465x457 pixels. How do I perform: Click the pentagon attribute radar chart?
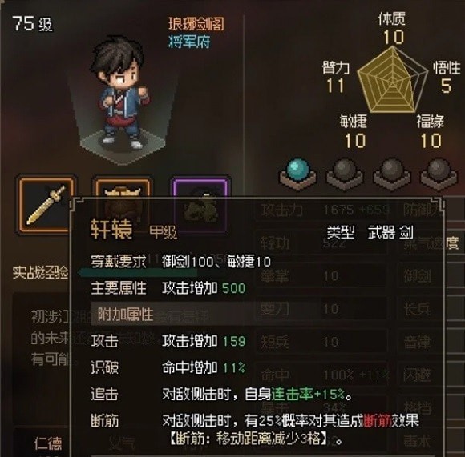coord(392,81)
